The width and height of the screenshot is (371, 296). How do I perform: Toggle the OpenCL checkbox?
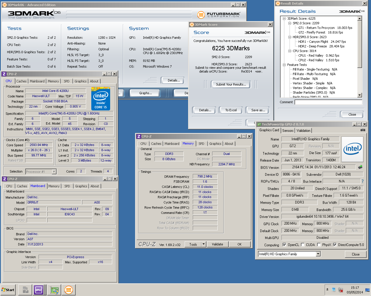point(284,245)
